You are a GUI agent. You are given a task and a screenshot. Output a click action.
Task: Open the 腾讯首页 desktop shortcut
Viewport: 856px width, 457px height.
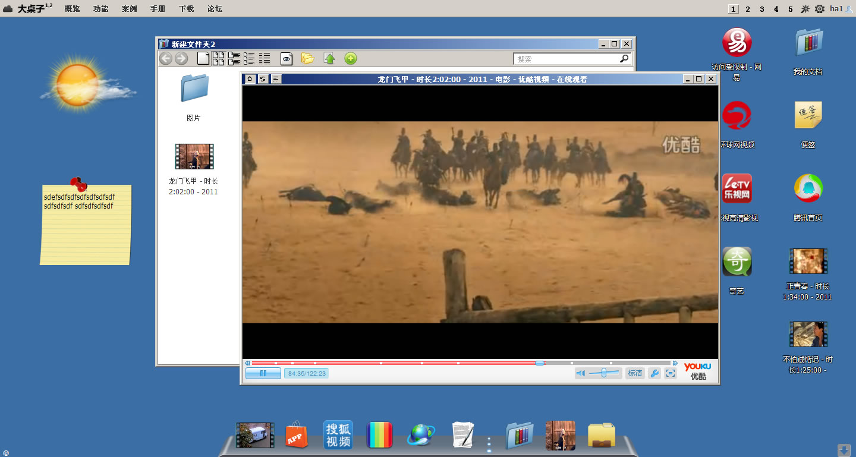808,197
